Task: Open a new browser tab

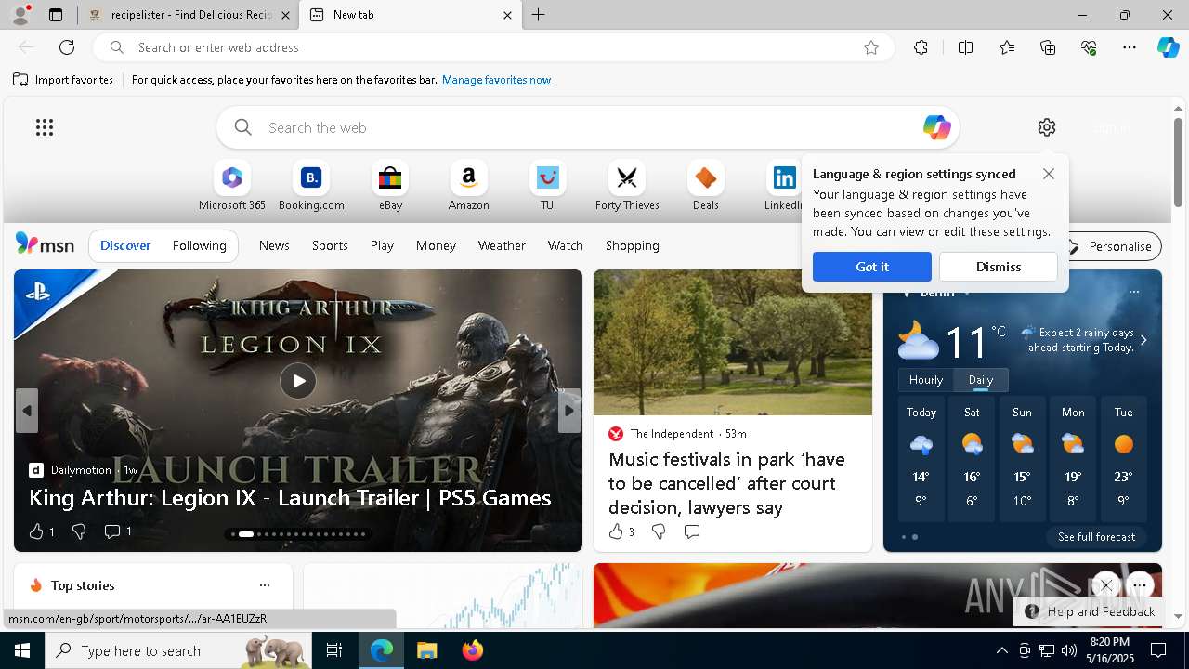Action: tap(539, 15)
